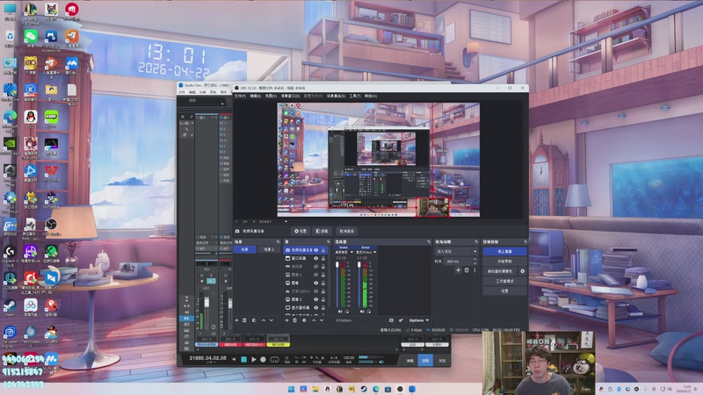
Task: Move scene down with Scenes panel arrow
Action: [272, 320]
